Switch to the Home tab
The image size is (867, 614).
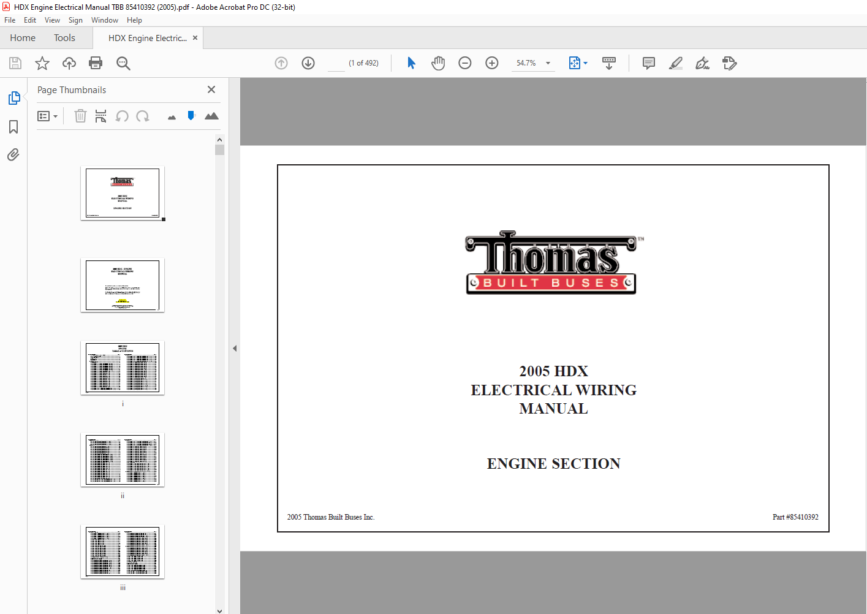click(x=23, y=38)
